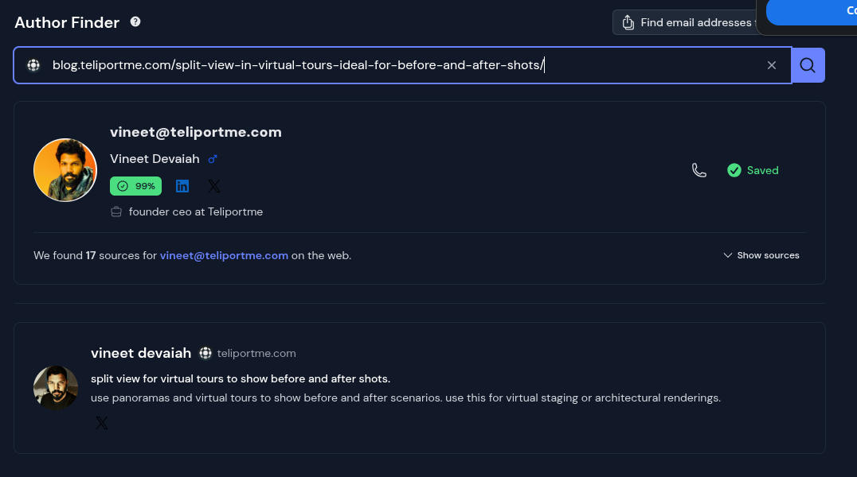This screenshot has width=857, height=477.
Task: Open the X profile icon beside the LinkedIn icon
Action: pos(214,186)
